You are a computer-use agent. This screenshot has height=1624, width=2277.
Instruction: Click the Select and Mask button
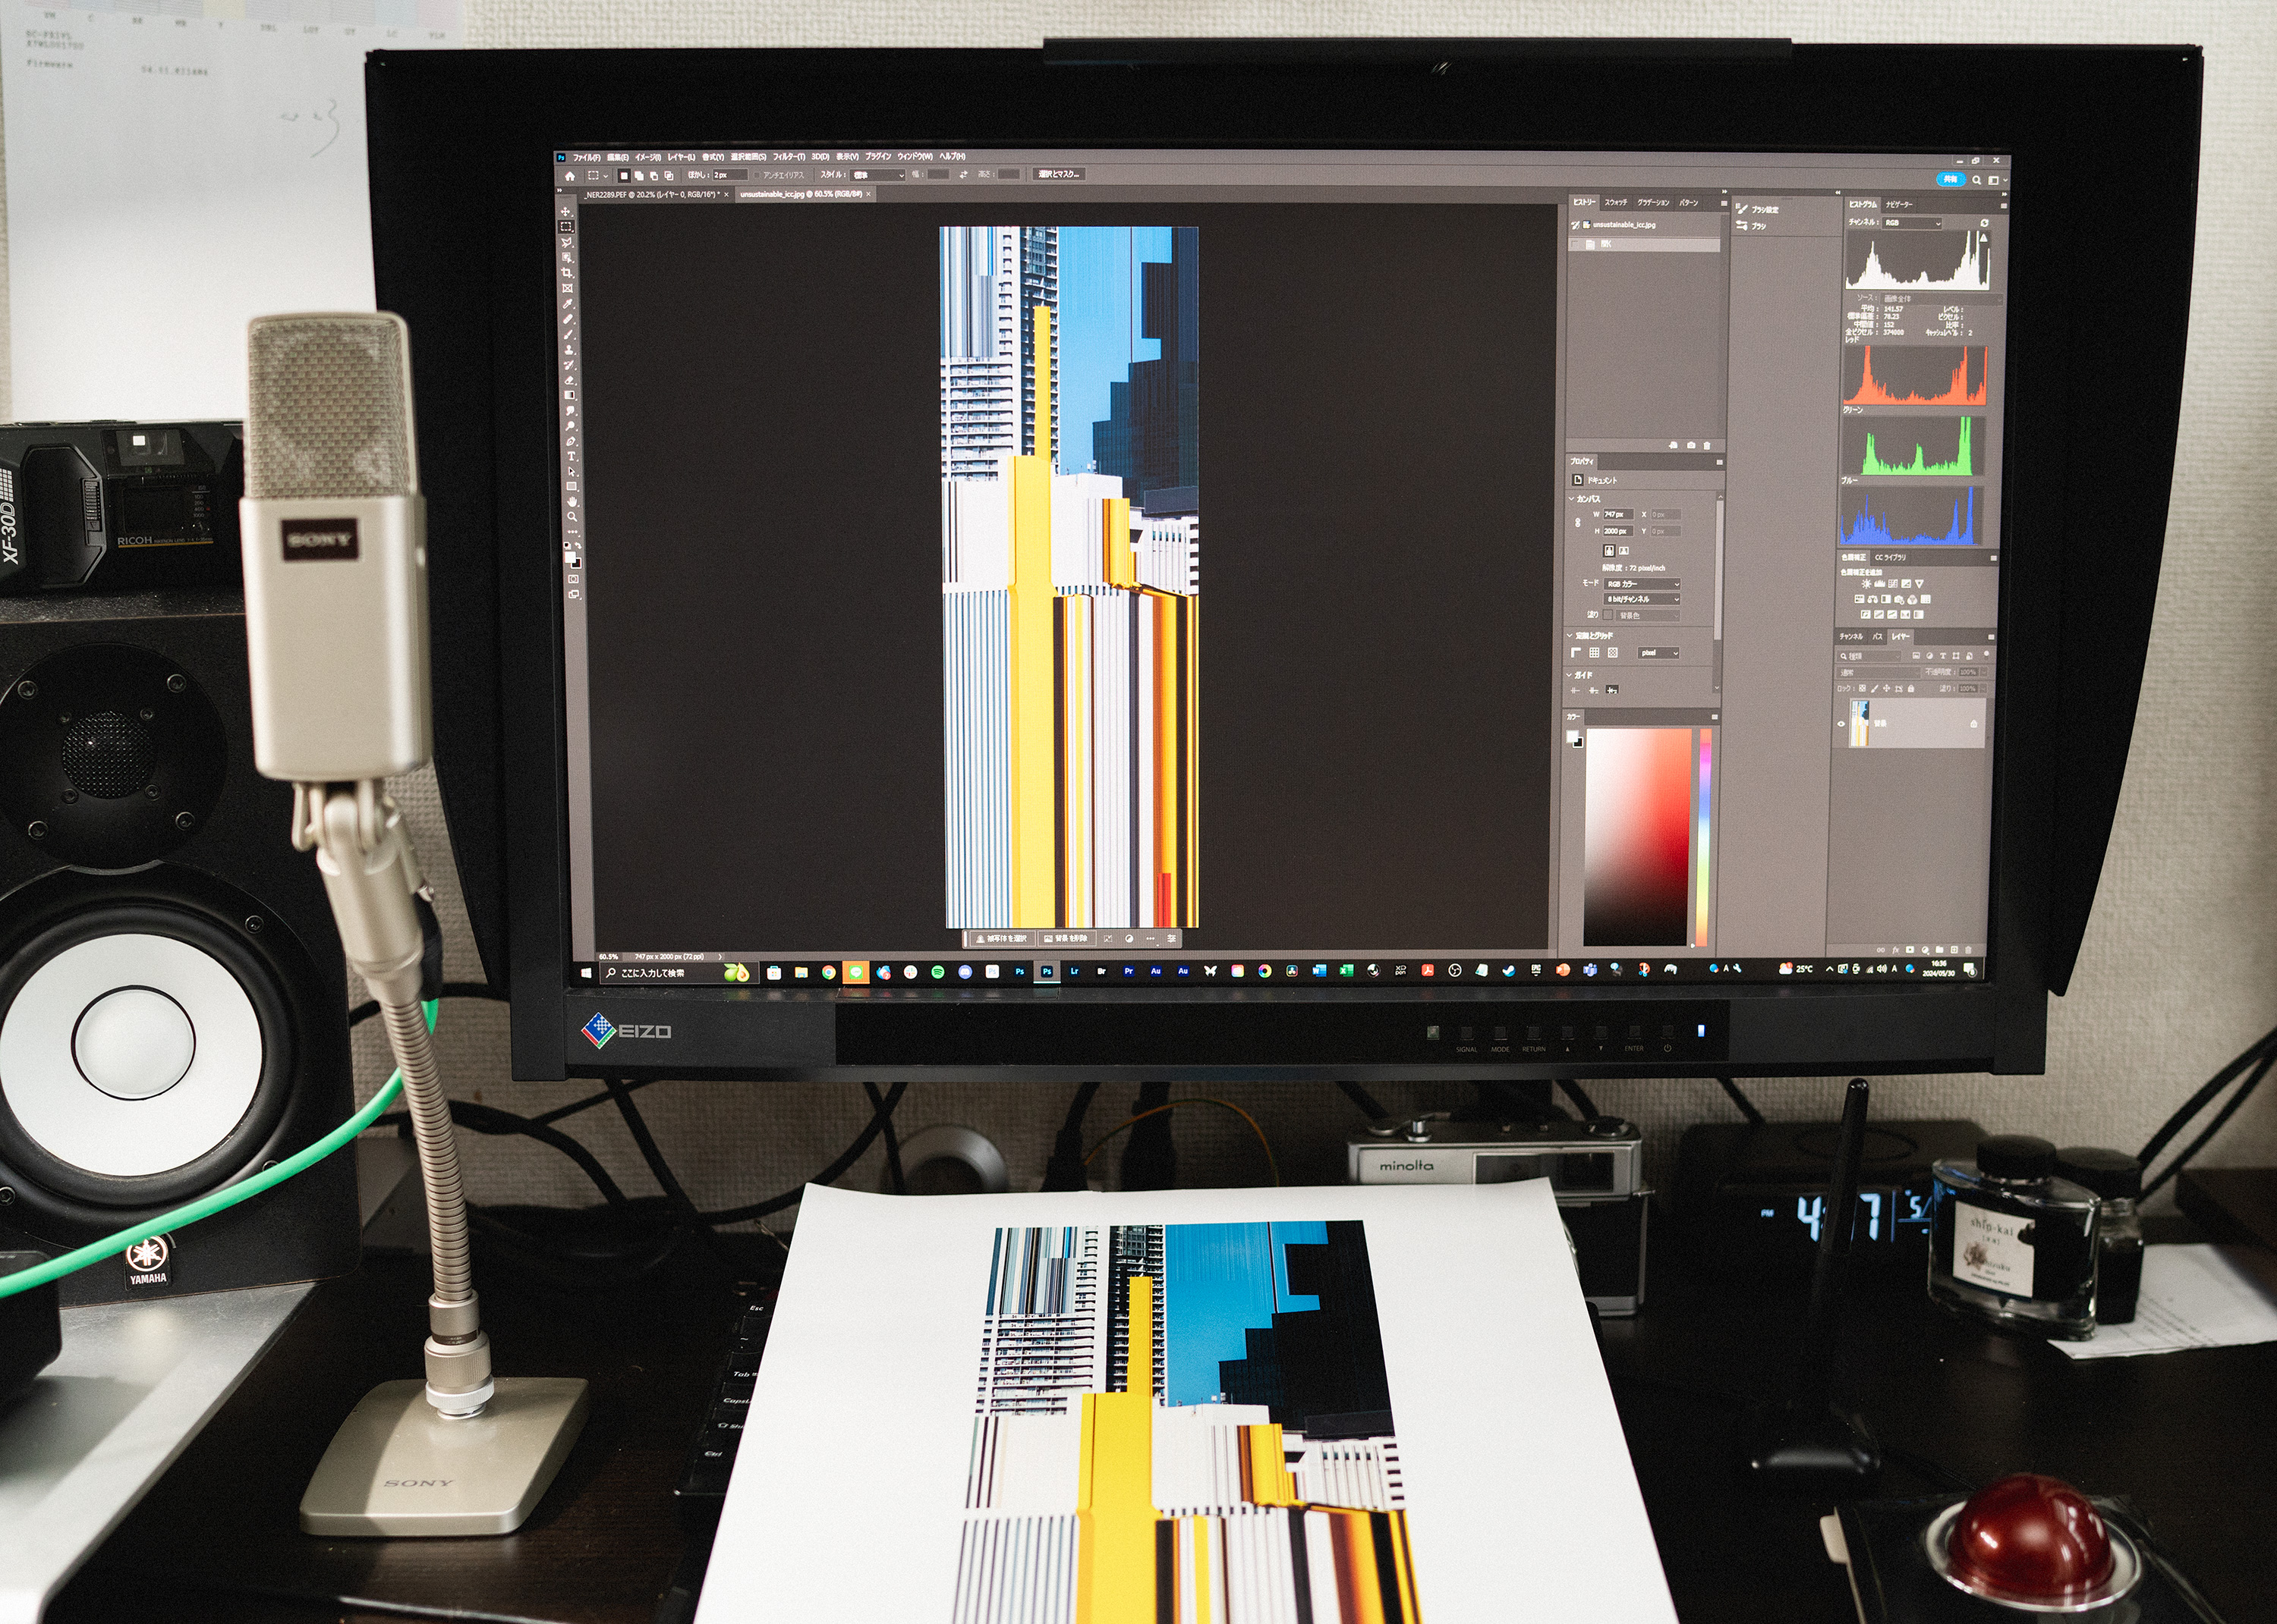coord(1059,174)
